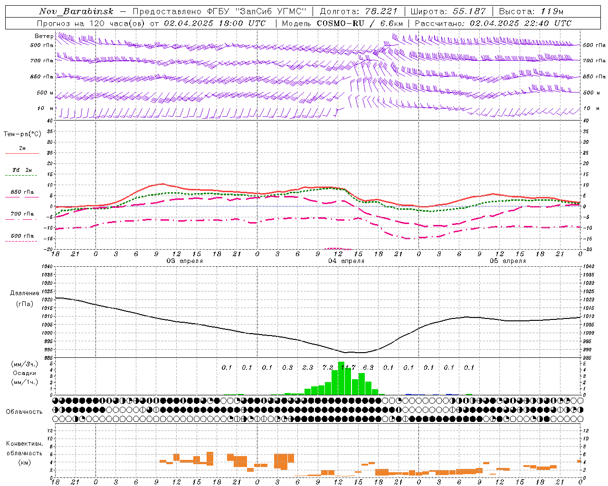This screenshot has width=608, height=486.
Task: Click the tallest green precipitation bar
Action: point(341,378)
